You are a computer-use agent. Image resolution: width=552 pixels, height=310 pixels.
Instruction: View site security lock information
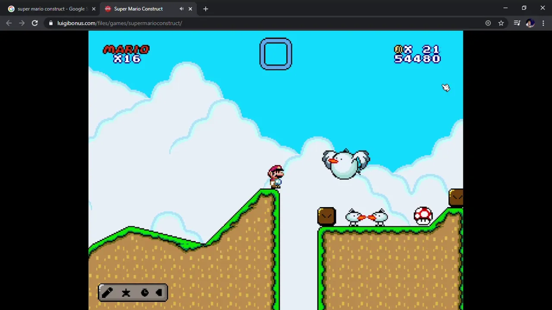pos(51,23)
